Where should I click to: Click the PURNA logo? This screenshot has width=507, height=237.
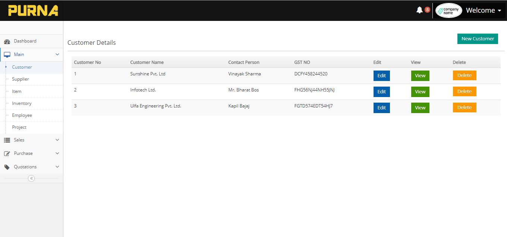click(x=33, y=10)
